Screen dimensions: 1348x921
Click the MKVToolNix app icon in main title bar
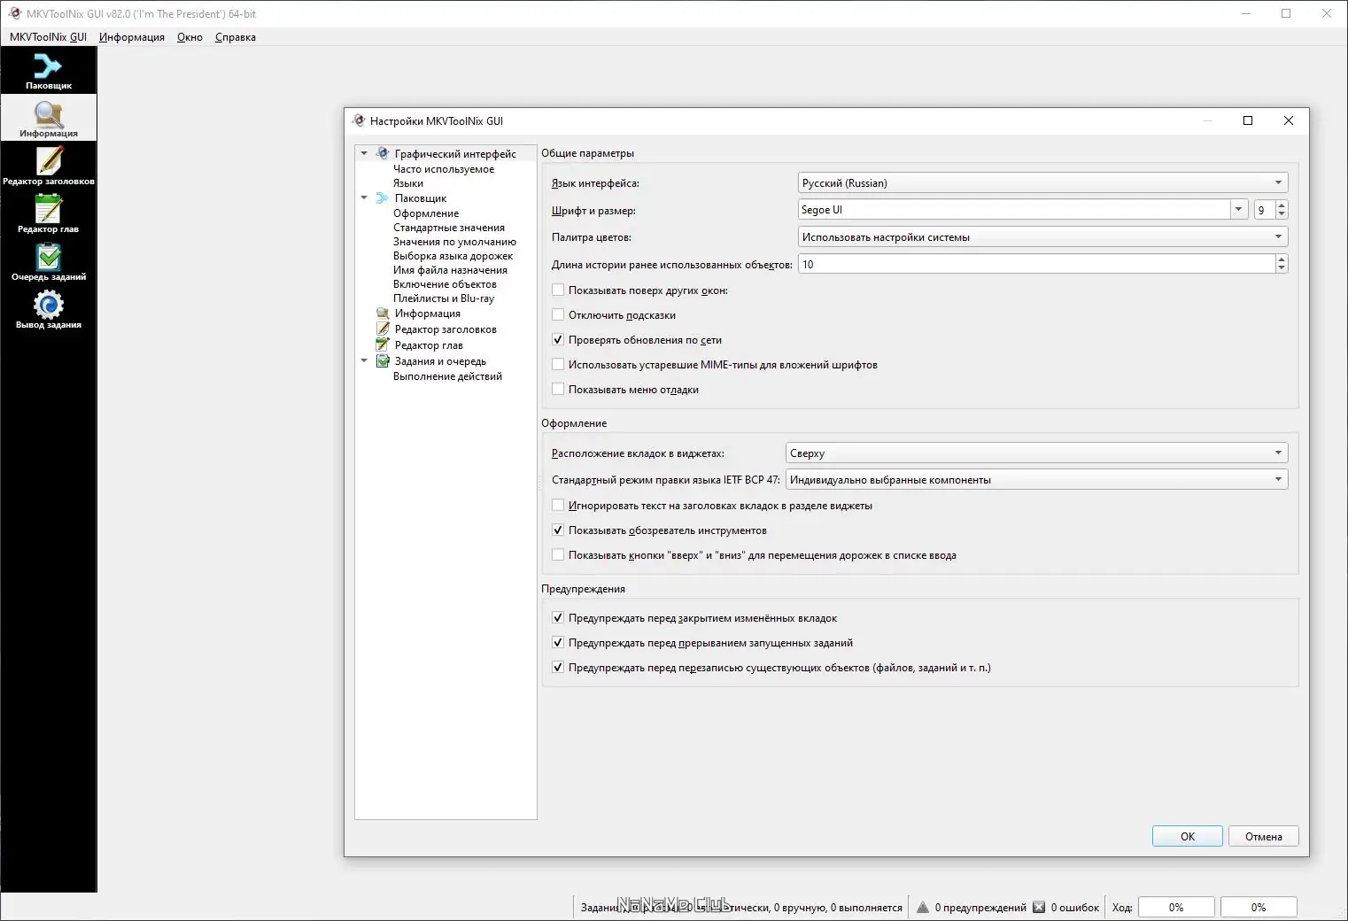click(x=14, y=13)
